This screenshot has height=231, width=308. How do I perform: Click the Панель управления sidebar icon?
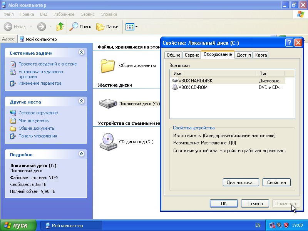pyautogui.click(x=13, y=136)
